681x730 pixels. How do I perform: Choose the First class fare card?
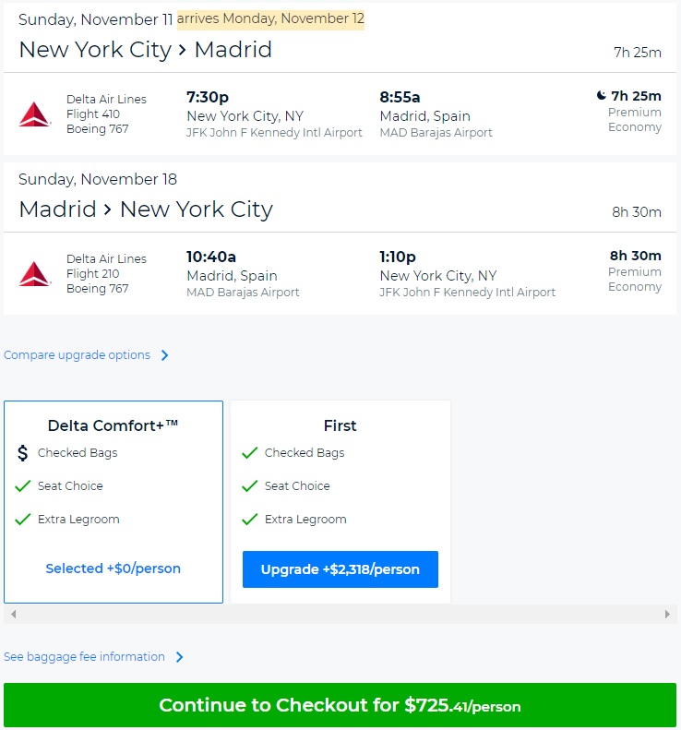tap(340, 425)
